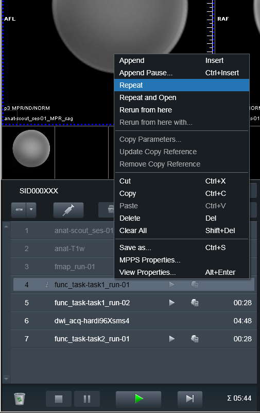The width and height of the screenshot is (260, 413).
Task: Select dwi_acq-hardi96Xsms4 protocol row
Action: 134,321
